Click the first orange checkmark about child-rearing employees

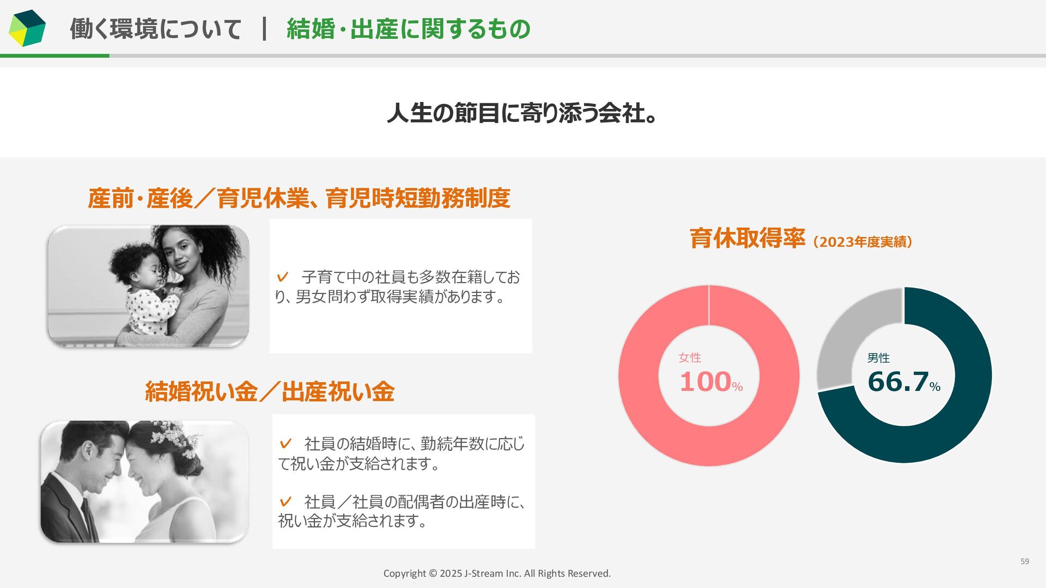point(282,277)
